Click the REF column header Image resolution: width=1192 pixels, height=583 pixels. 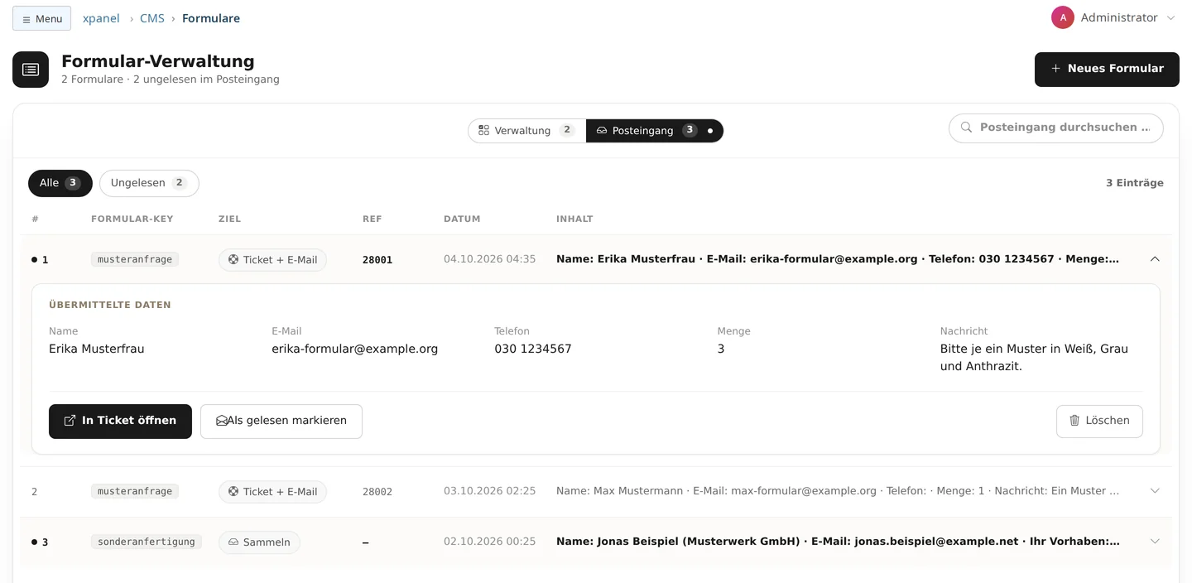(x=372, y=219)
